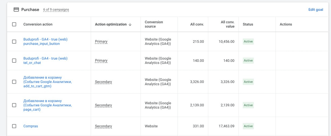This screenshot has height=136, width=331.
Task: Click Active status in tel_or_chat row
Action: click(248, 61)
